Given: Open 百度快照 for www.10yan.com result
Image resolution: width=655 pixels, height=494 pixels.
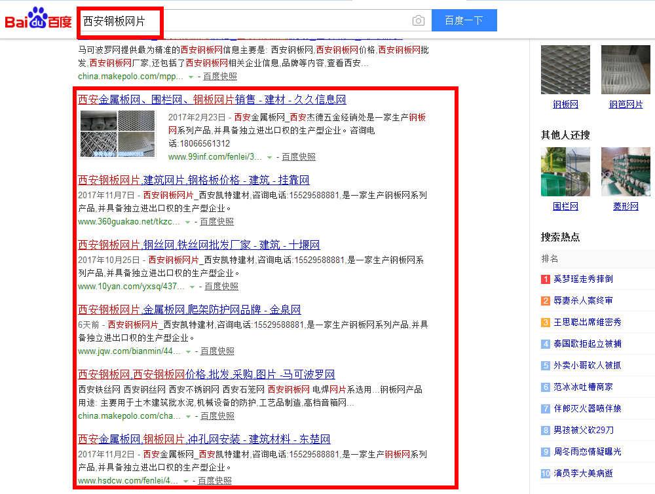Looking at the screenshot, I should coord(221,287).
